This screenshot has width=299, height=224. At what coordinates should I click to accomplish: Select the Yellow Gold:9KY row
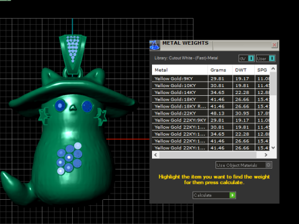tap(211, 78)
